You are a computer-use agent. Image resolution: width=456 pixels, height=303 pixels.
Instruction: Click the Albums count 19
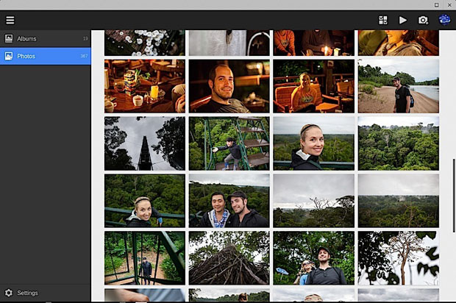(x=85, y=38)
